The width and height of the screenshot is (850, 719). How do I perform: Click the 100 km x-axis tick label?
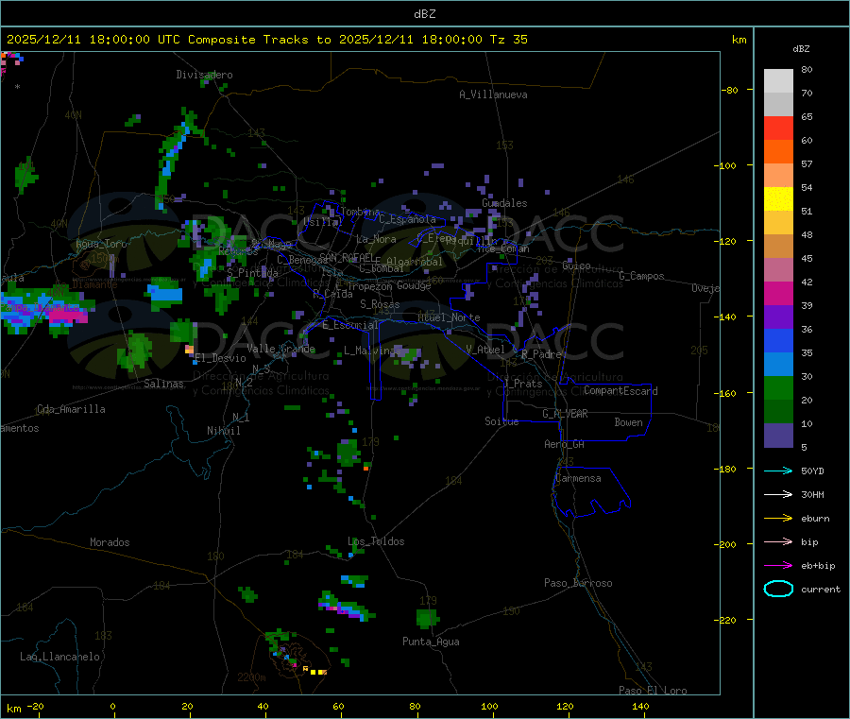489,706
